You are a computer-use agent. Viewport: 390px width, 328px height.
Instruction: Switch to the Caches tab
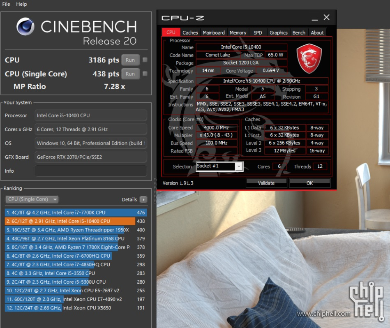(x=190, y=32)
